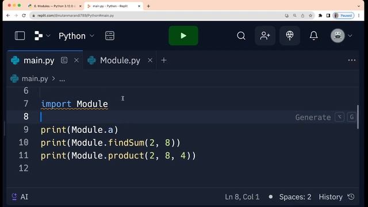Toggle the browser side panel icon
This screenshot has width=368, height=207.
click(x=328, y=16)
